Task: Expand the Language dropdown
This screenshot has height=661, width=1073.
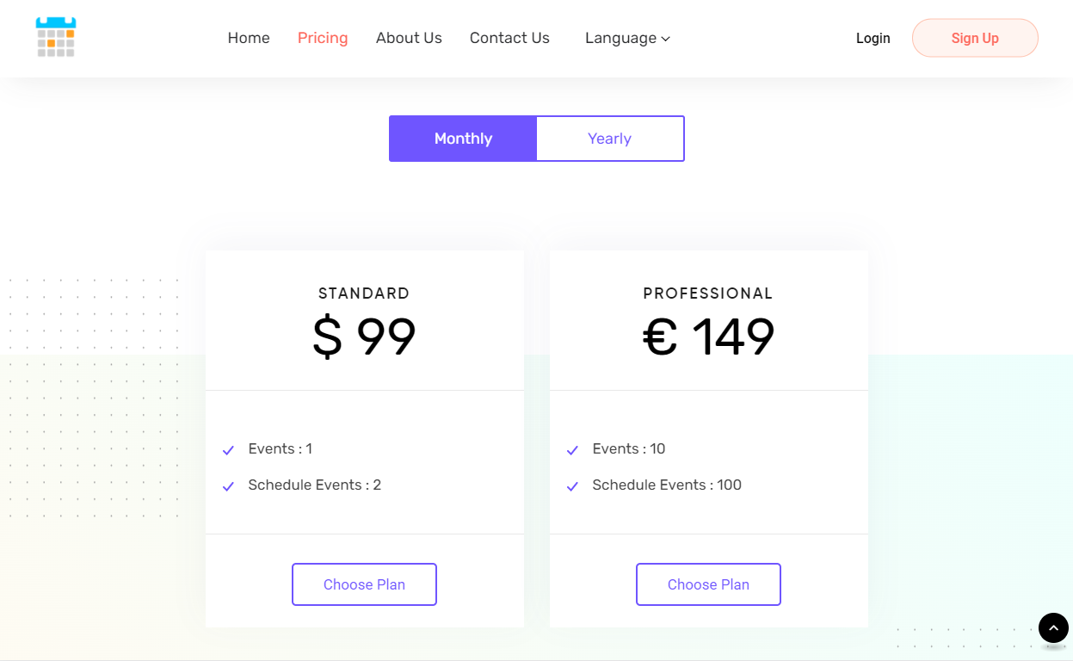Action: [x=627, y=38]
